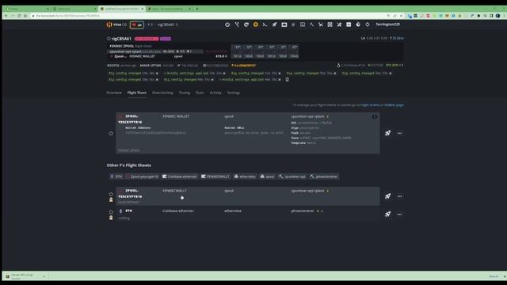507x285 pixels.
Task: Click the trash icon to clear rig messages
Action: [287, 79]
